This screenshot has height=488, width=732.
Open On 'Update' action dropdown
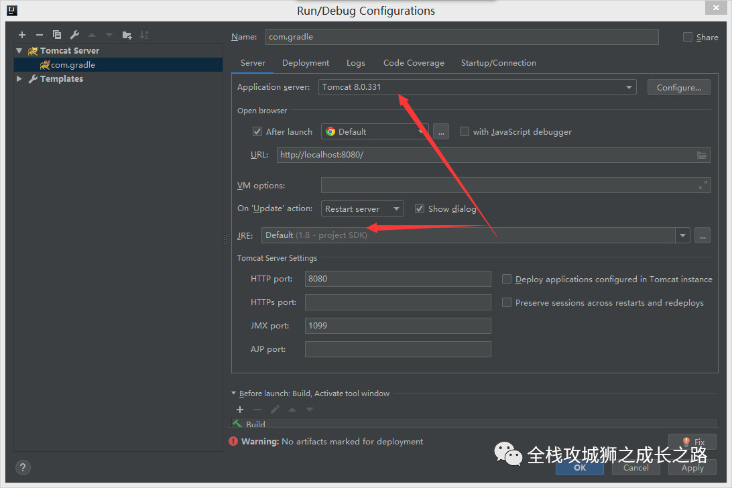point(362,208)
